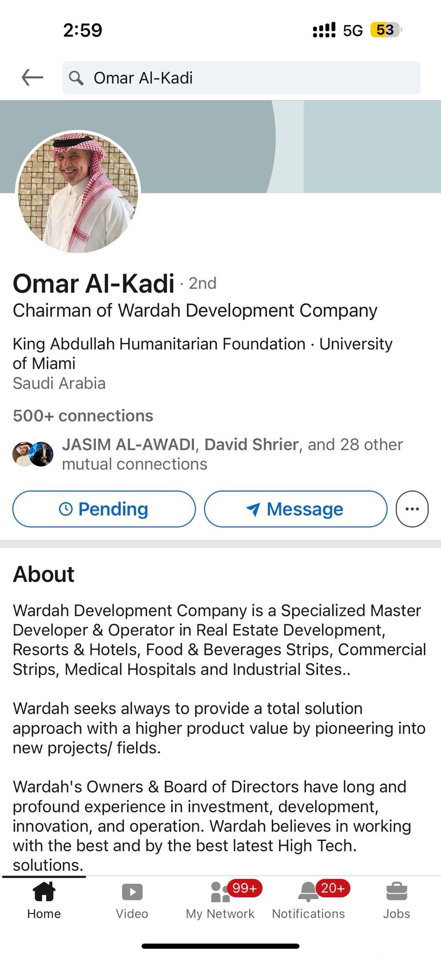Tap the back arrow icon
Viewport: 441px width, 957px height.
pos(32,77)
